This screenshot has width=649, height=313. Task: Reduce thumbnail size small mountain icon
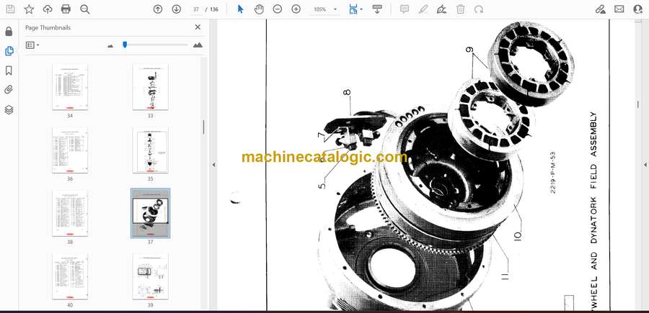110,46
